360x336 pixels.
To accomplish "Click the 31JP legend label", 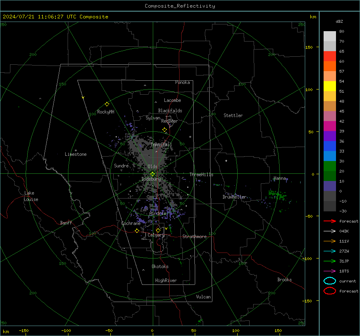I will pyautogui.click(x=344, y=261).
